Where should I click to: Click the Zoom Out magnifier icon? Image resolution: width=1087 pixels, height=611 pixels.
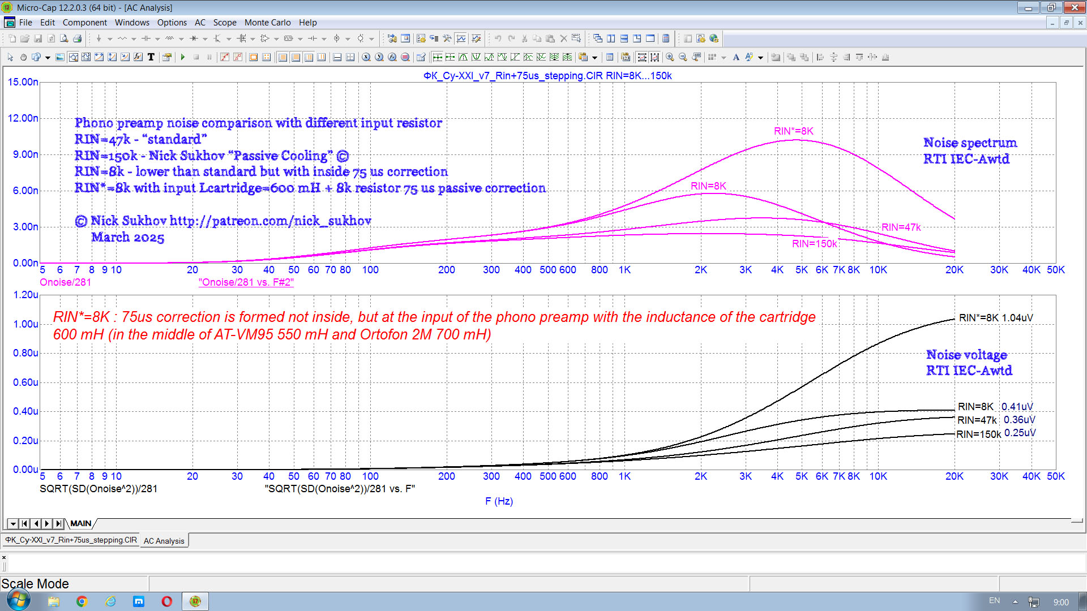pos(683,57)
